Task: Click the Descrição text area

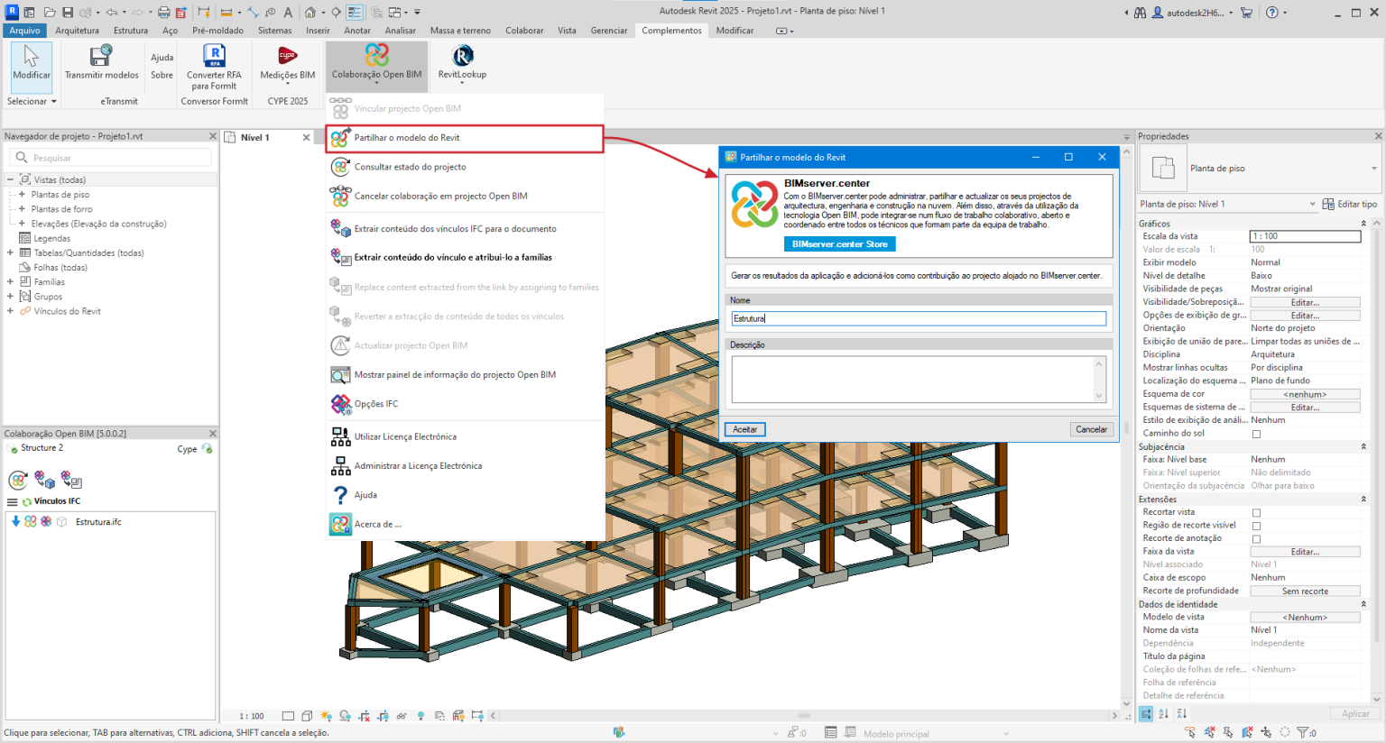Action: (911, 379)
